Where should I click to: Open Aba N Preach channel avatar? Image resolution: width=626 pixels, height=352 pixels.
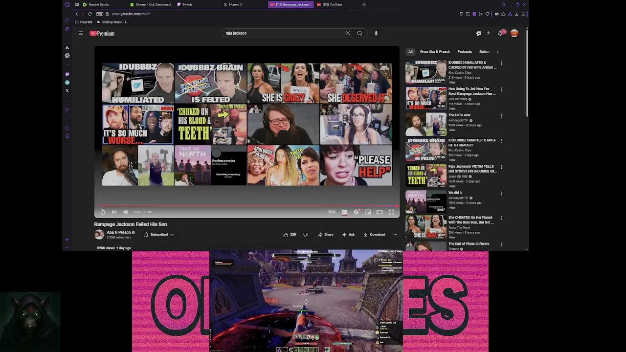click(x=99, y=234)
